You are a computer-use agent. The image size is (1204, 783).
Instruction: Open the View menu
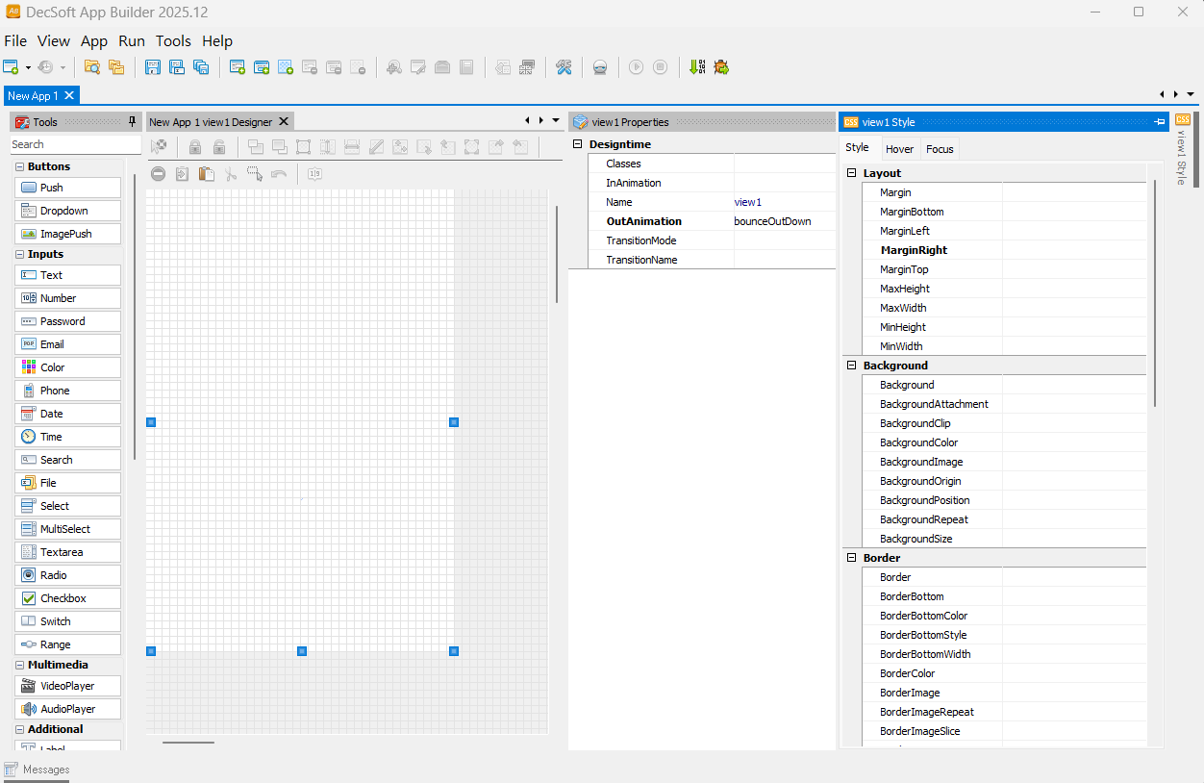pyautogui.click(x=54, y=41)
